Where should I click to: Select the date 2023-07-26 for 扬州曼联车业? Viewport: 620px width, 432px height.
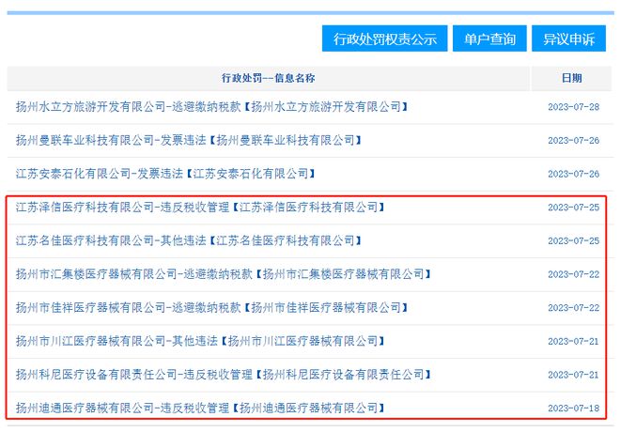[573, 141]
